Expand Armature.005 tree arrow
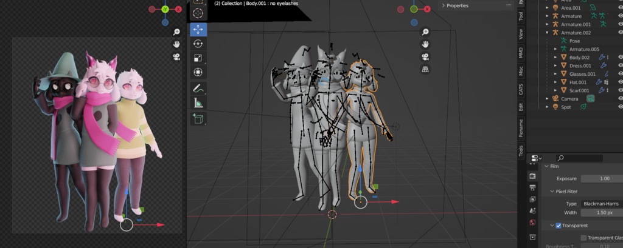The width and height of the screenshot is (623, 248). coord(555,49)
